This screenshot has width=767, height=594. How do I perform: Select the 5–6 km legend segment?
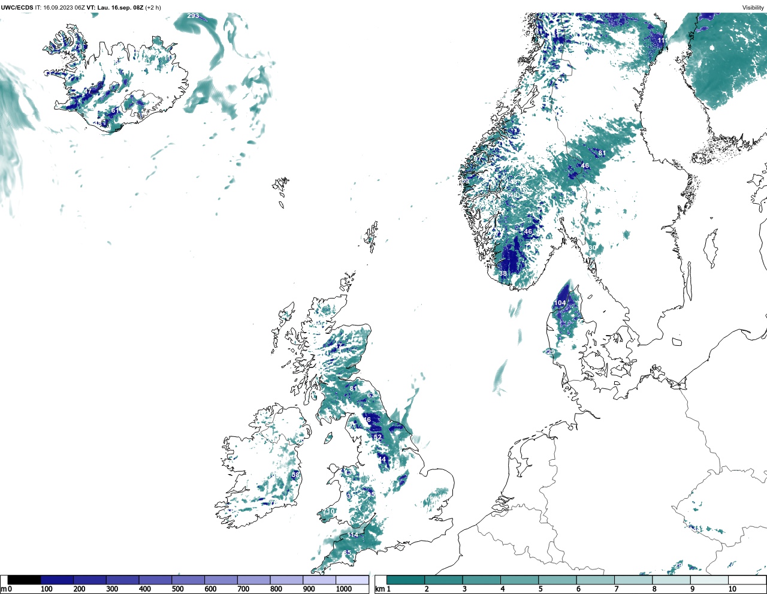click(x=557, y=580)
